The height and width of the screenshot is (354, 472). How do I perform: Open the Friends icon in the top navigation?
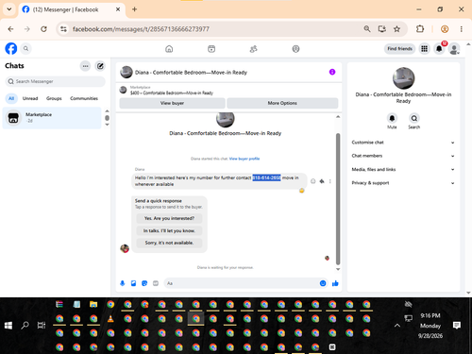pyautogui.click(x=254, y=49)
